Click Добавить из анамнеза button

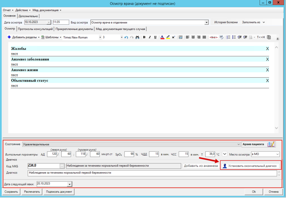pyautogui.click(x=201, y=166)
